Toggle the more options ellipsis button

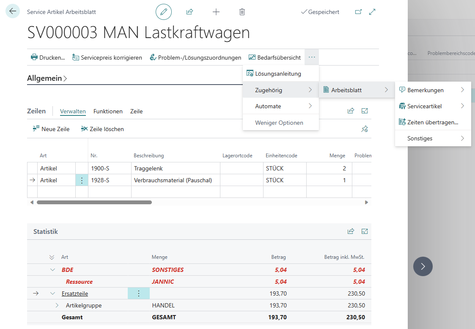tap(312, 57)
